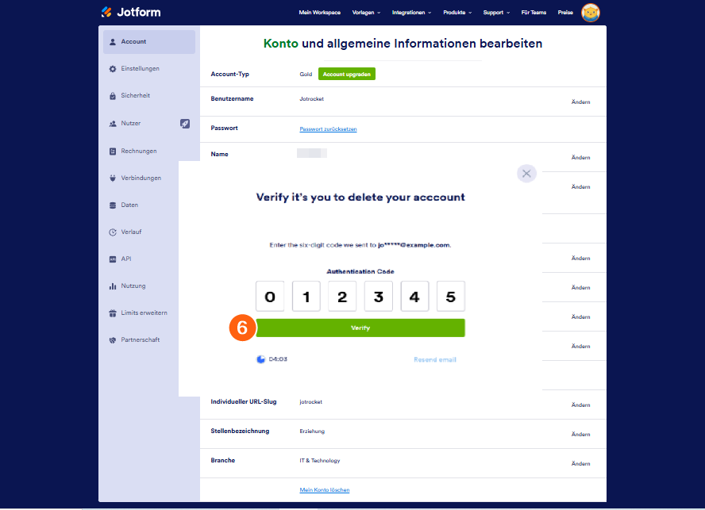Image resolution: width=705 pixels, height=510 pixels.
Task: Expand the Support dropdown menu
Action: pos(496,13)
